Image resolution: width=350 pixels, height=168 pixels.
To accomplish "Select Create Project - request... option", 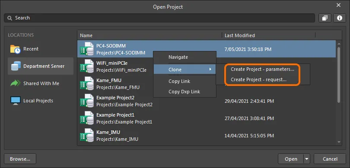I will coord(258,79).
